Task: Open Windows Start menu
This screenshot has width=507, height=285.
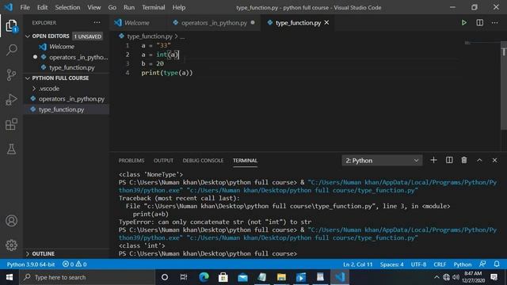Action: click(10, 277)
